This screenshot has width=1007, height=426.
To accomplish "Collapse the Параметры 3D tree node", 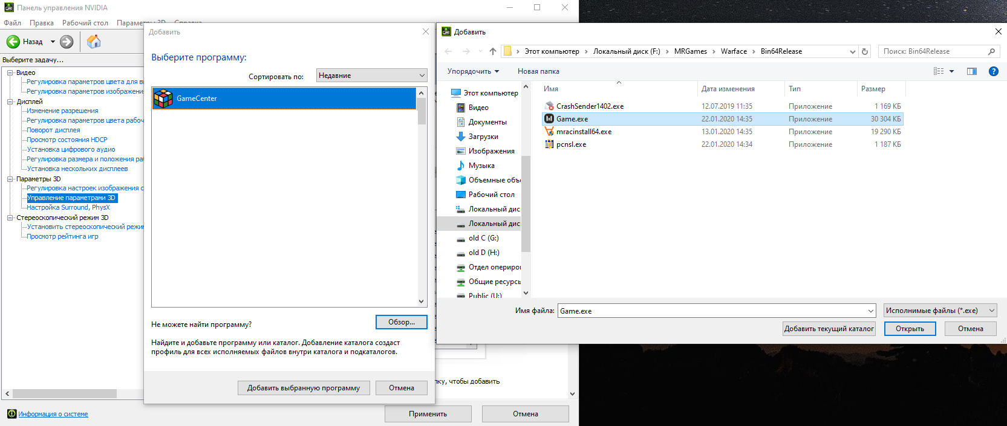I will pyautogui.click(x=10, y=179).
